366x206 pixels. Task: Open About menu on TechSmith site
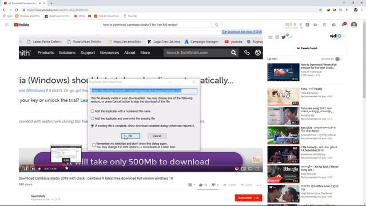130,53
